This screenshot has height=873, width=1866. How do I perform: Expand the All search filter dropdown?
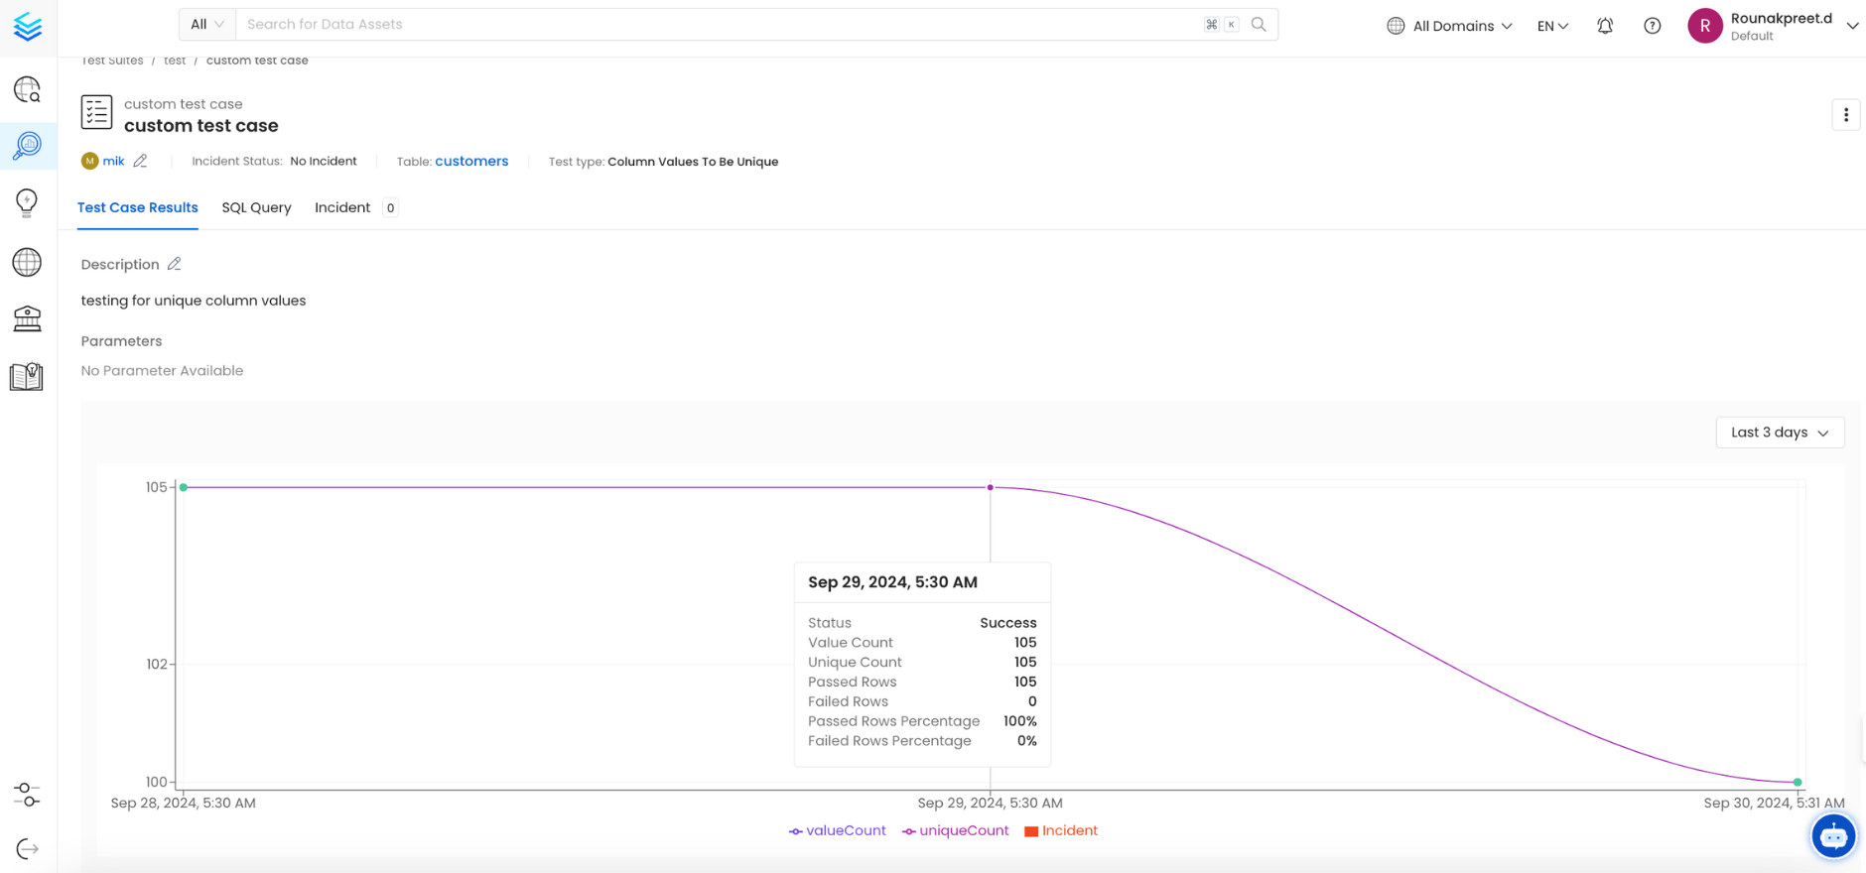coord(207,24)
